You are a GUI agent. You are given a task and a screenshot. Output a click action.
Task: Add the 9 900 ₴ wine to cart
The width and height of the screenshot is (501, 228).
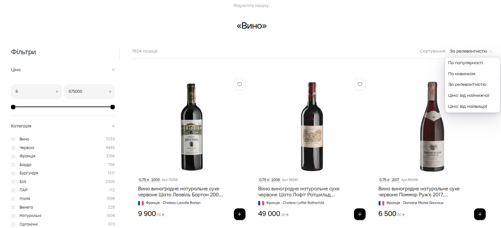coord(240,214)
